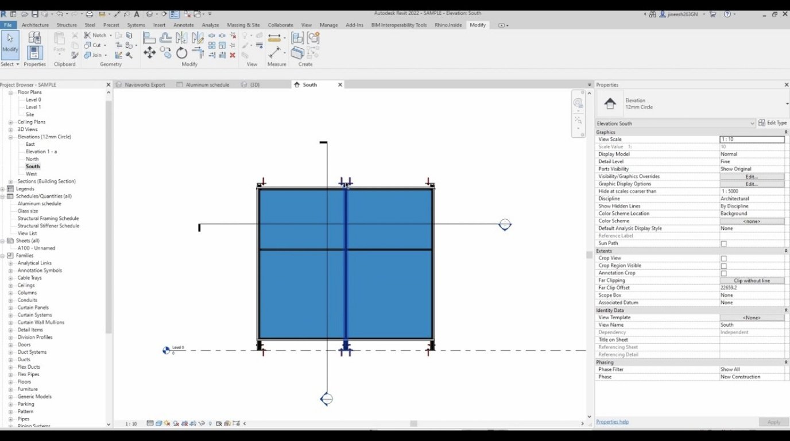Screen dimensions: 790x441
Task: Click the red Delete X icon
Action: [233, 55]
